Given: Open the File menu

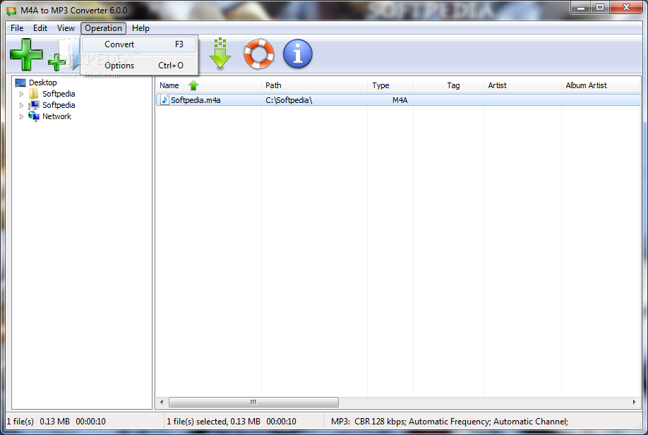Looking at the screenshot, I should coord(17,28).
